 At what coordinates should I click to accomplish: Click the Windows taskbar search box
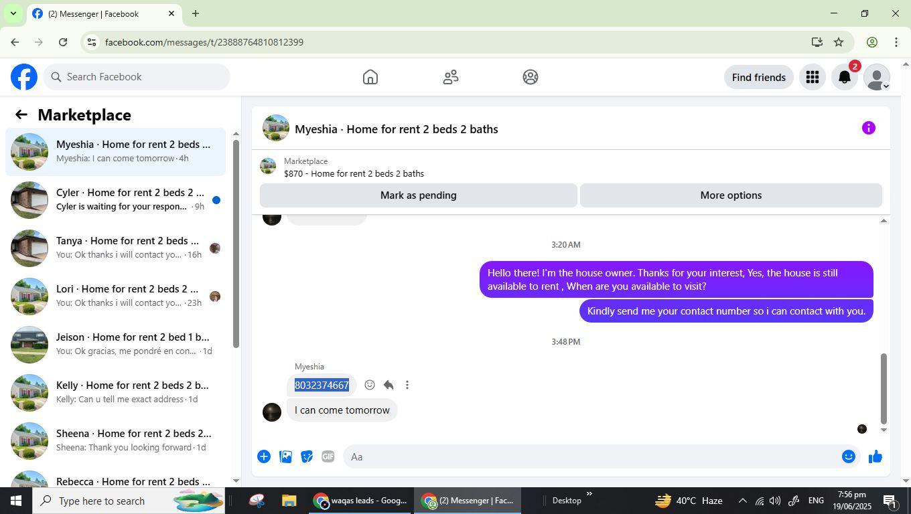(129, 501)
